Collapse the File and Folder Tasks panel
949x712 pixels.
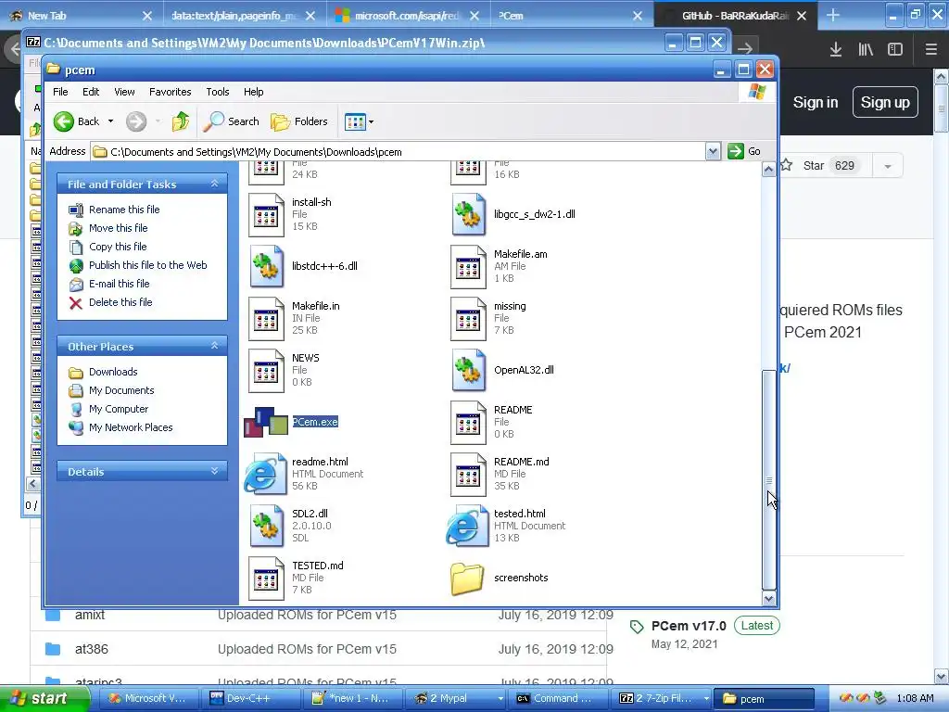(214, 184)
